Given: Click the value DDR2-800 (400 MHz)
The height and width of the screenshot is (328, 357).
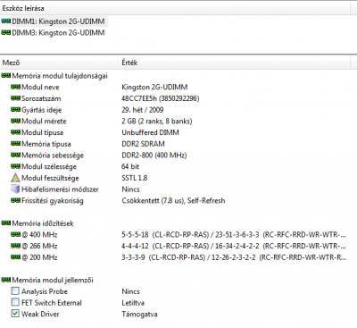Looking at the screenshot, I should (154, 156).
